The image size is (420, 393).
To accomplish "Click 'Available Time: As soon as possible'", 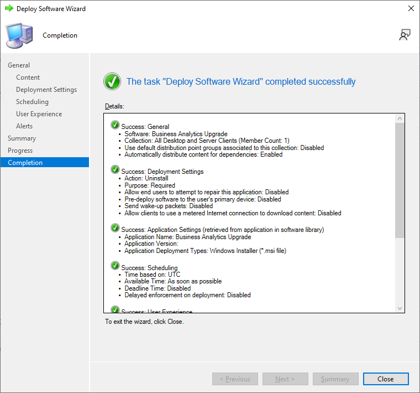I will (173, 281).
